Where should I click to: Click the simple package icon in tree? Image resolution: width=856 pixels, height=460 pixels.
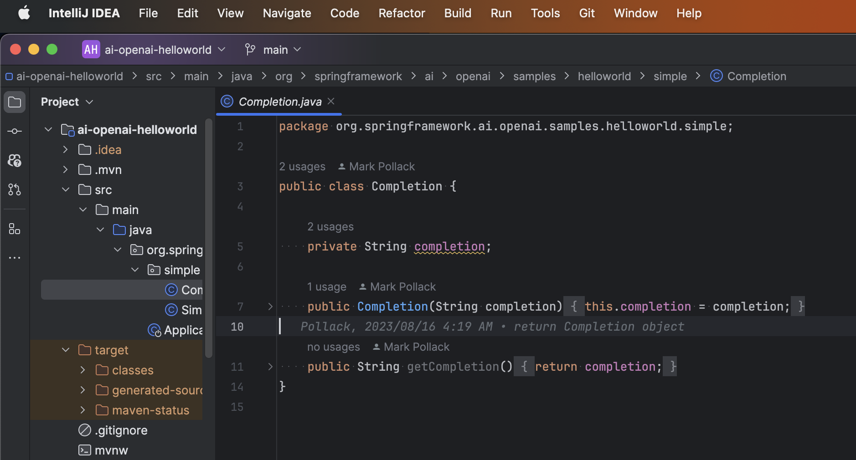coord(154,270)
